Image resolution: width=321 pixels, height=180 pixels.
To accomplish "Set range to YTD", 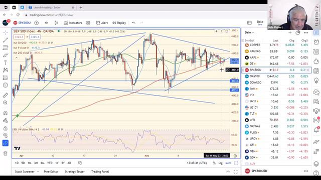I will click(50, 163).
